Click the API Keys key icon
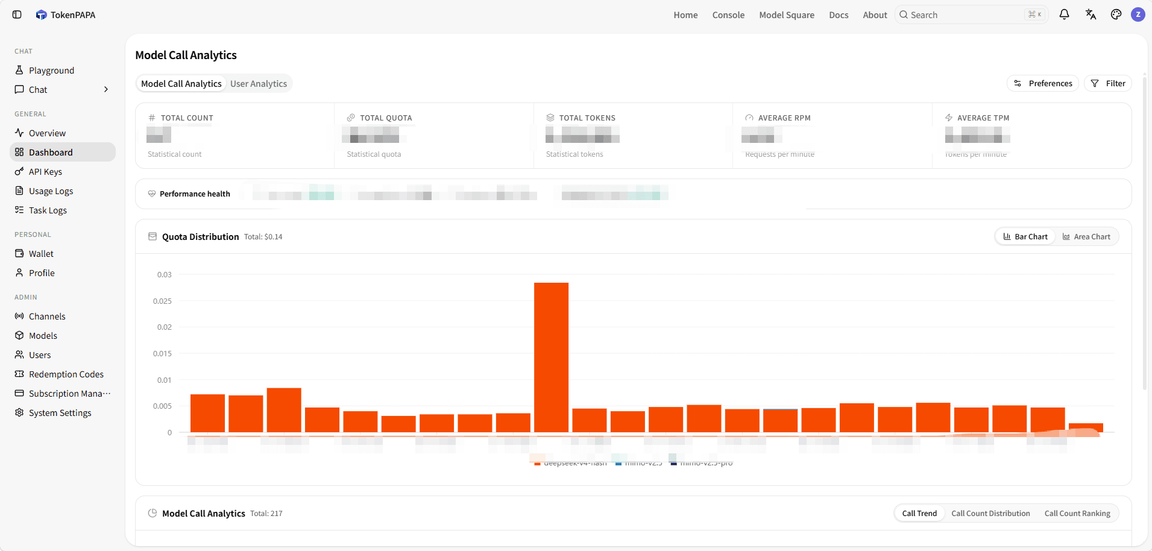 (x=19, y=171)
